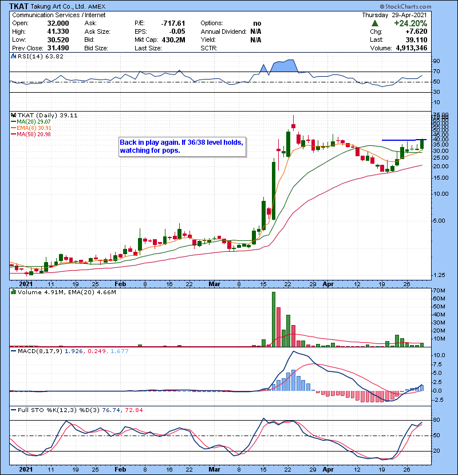Click the candlestick icon beside TKAT (Daily)
Screen dimensions: 458x475
(13, 115)
